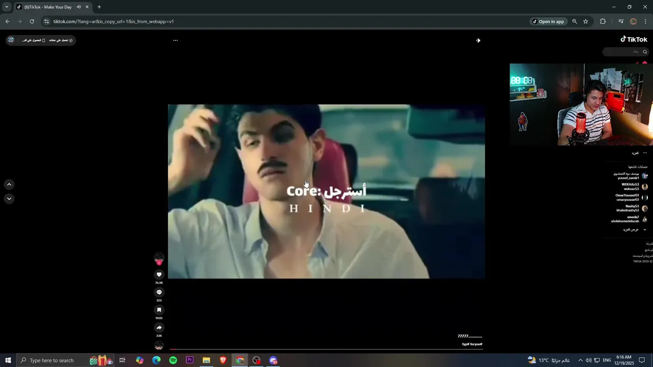
Task: Open the three-dots menu above the video
Action: tap(175, 40)
